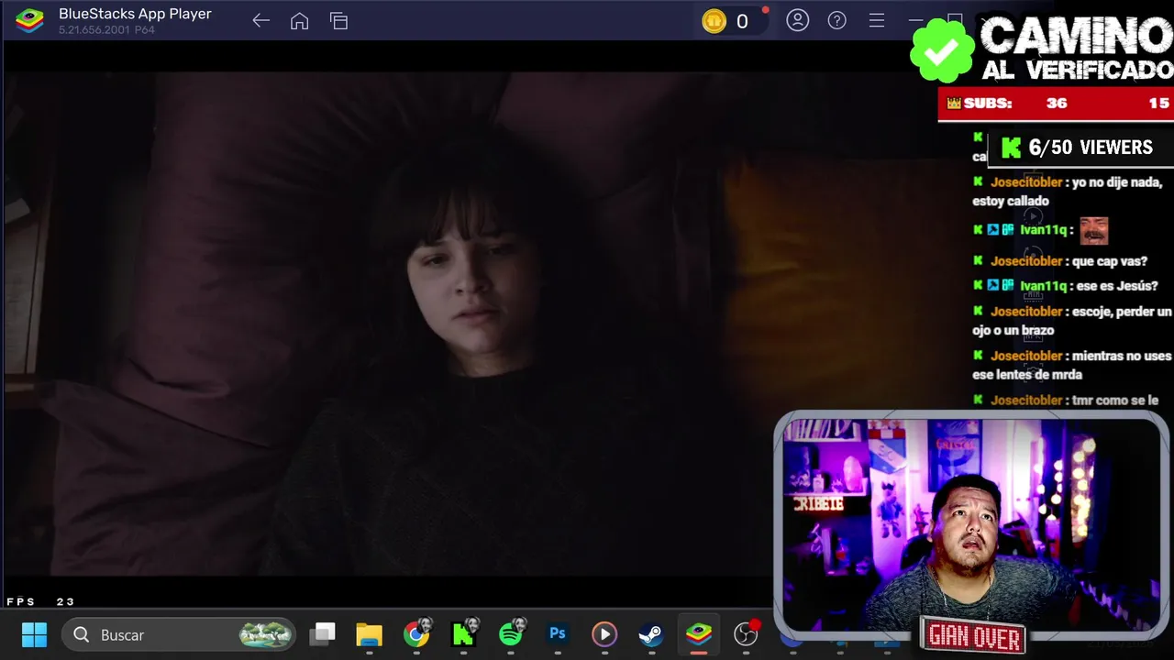Click the '6/50 VIEWERS' counter
Image resolution: width=1174 pixels, height=660 pixels.
(1080, 148)
